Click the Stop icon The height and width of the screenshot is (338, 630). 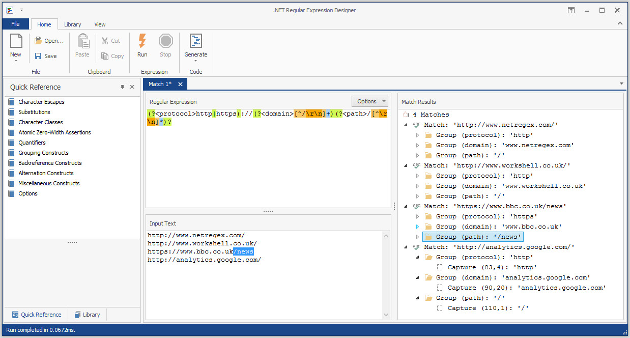pyautogui.click(x=165, y=41)
